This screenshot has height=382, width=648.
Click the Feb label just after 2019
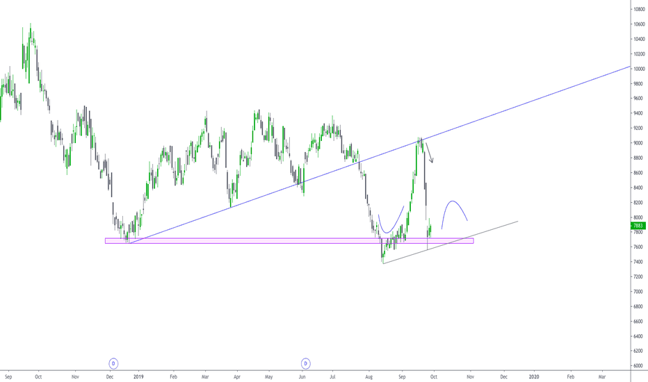click(174, 376)
